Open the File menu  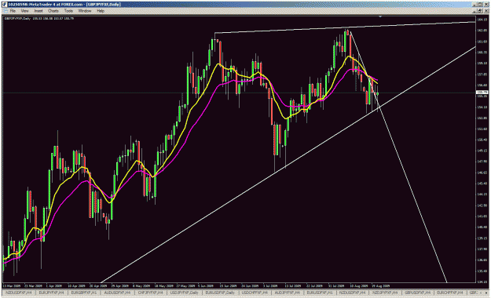click(13, 11)
